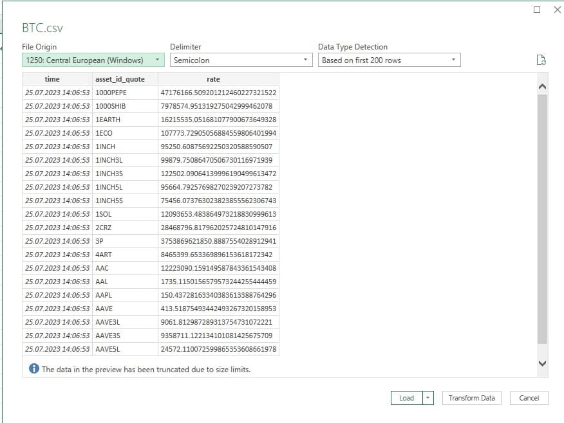Click the 3P cell
The height and width of the screenshot is (423, 564).
[x=125, y=241]
